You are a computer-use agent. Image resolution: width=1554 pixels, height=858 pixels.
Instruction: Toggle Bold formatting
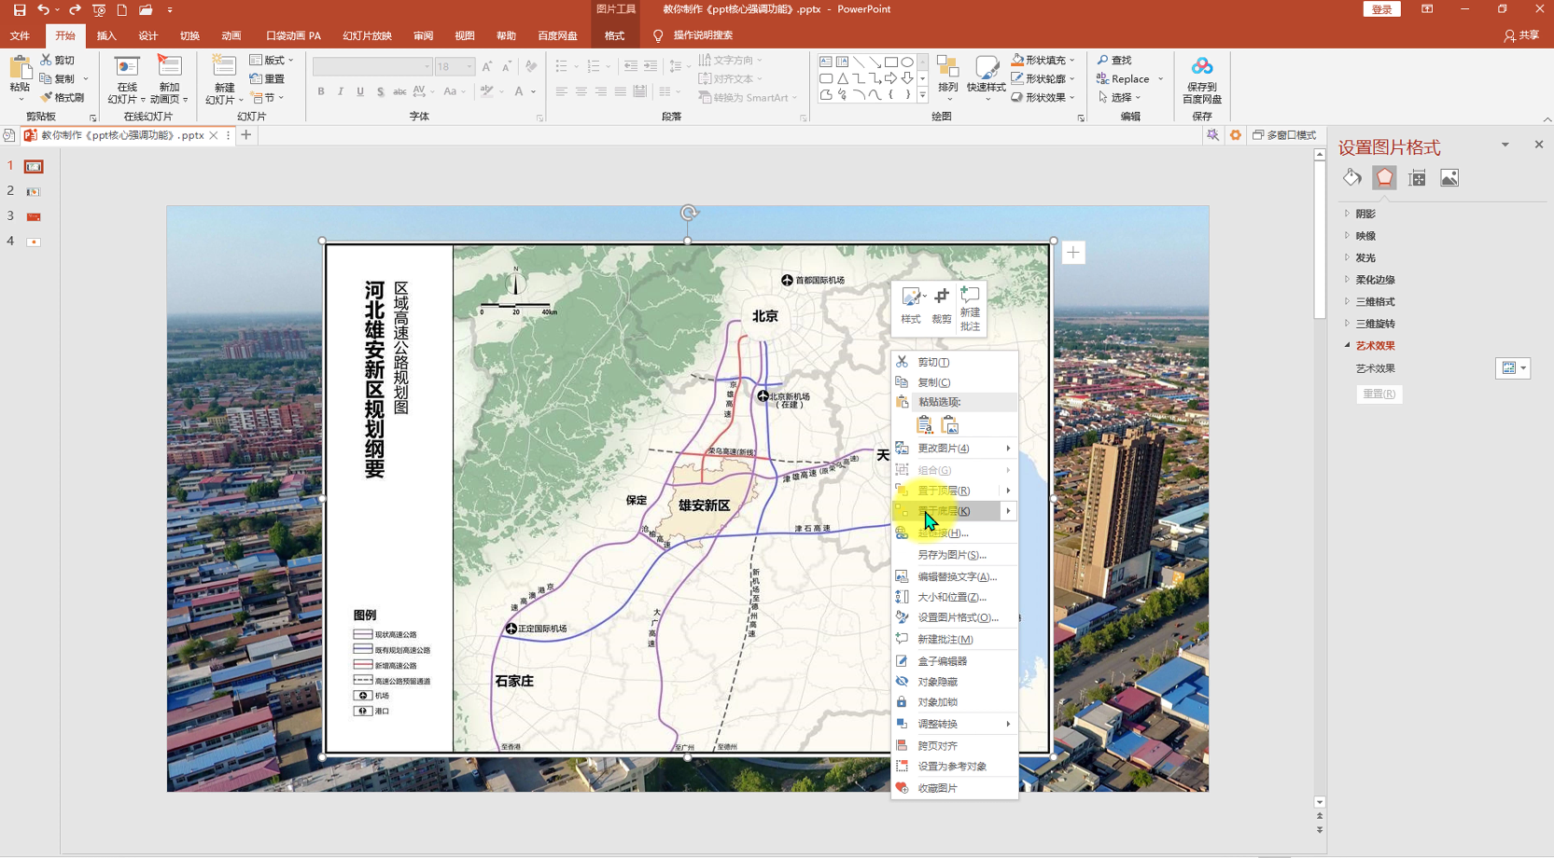[321, 91]
